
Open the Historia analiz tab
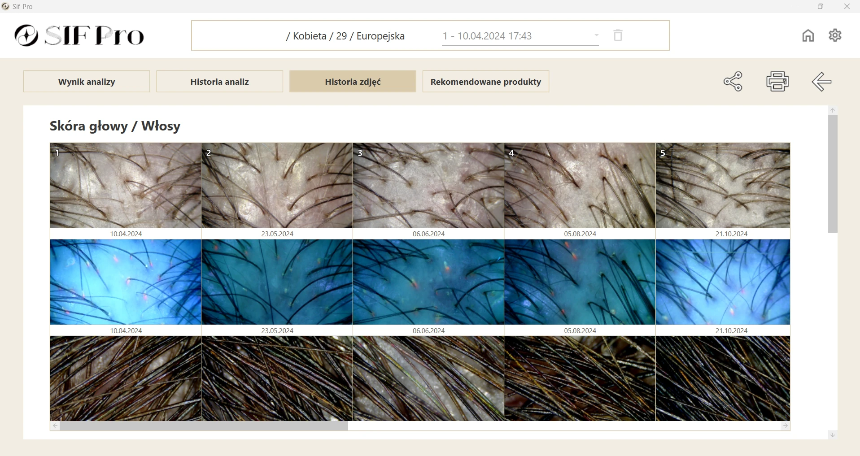pos(219,82)
